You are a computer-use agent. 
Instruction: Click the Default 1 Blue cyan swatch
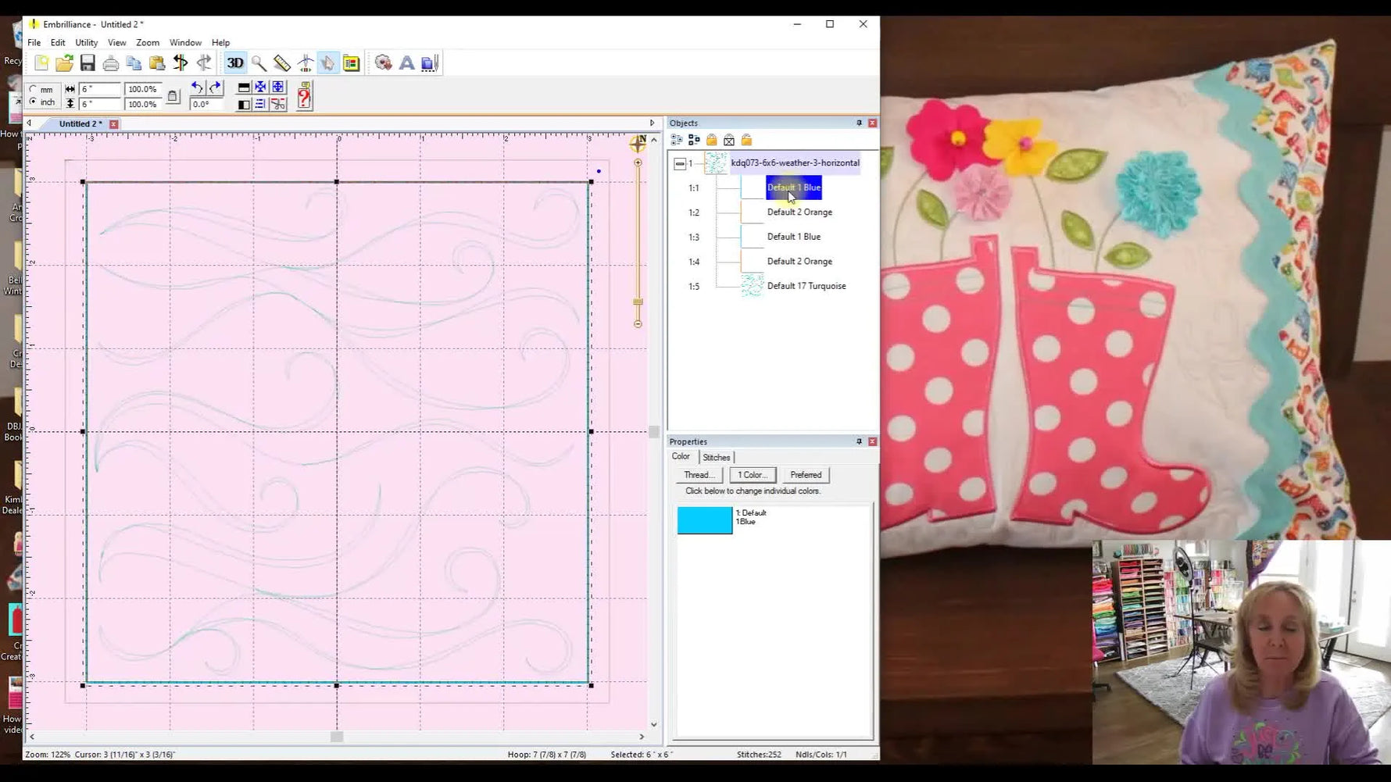705,520
